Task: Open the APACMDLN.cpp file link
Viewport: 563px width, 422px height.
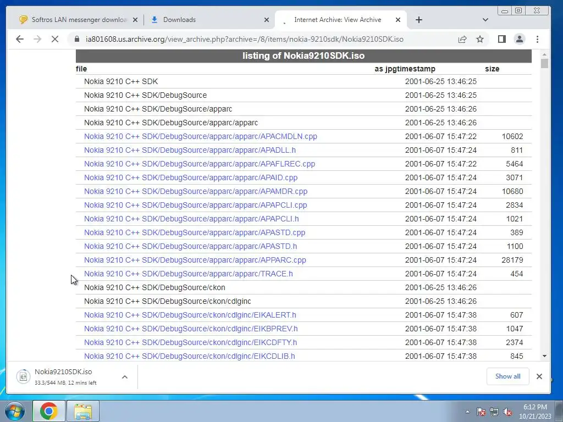Action: point(200,136)
